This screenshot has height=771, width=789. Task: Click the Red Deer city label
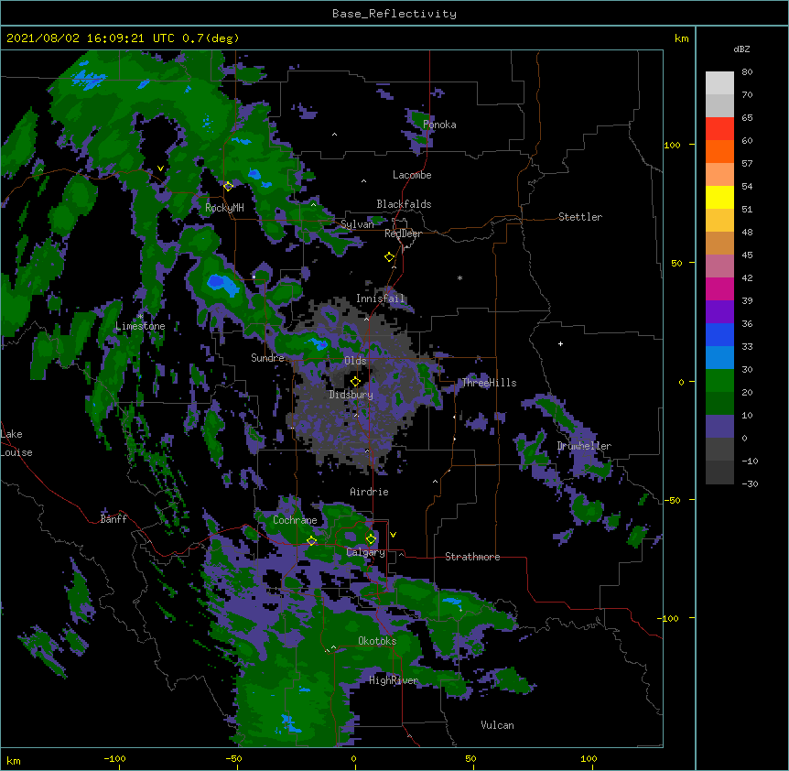point(403,233)
